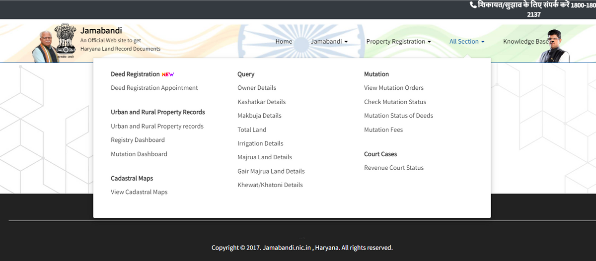This screenshot has height=261, width=596.
Task: Open the Knowledge Base menu
Action: (x=525, y=42)
